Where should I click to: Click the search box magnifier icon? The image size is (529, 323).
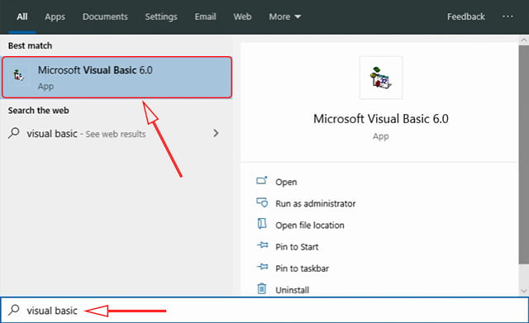click(x=14, y=310)
